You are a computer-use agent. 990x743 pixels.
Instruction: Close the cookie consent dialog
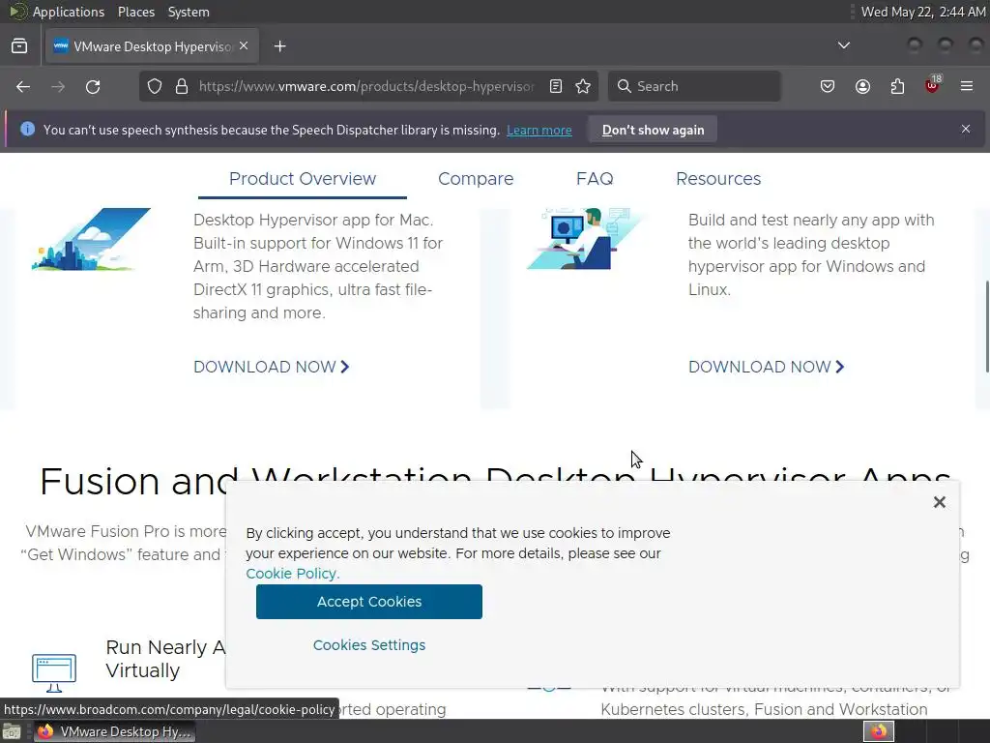tap(940, 502)
